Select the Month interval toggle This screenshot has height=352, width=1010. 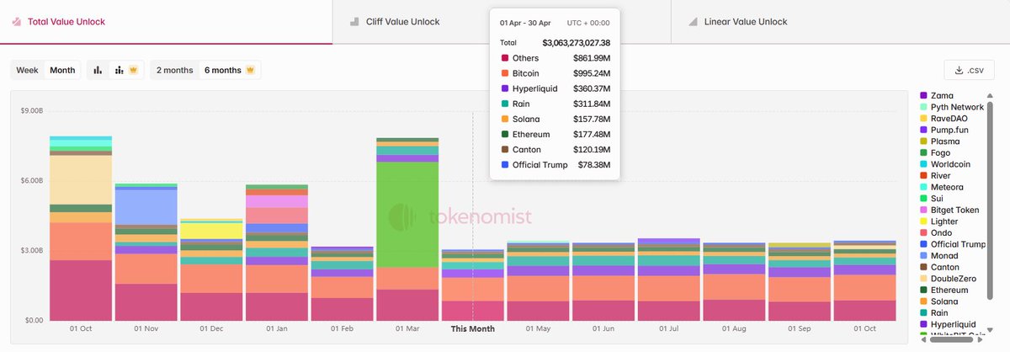(62, 70)
